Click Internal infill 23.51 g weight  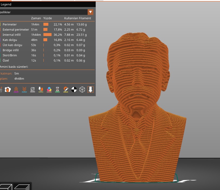pos(82,35)
